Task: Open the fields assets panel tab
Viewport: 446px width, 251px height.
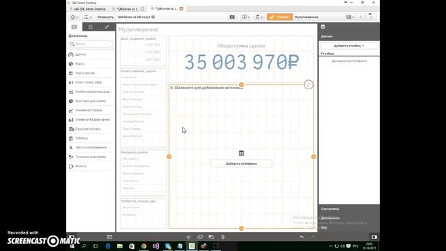Action: pyautogui.click(x=91, y=27)
